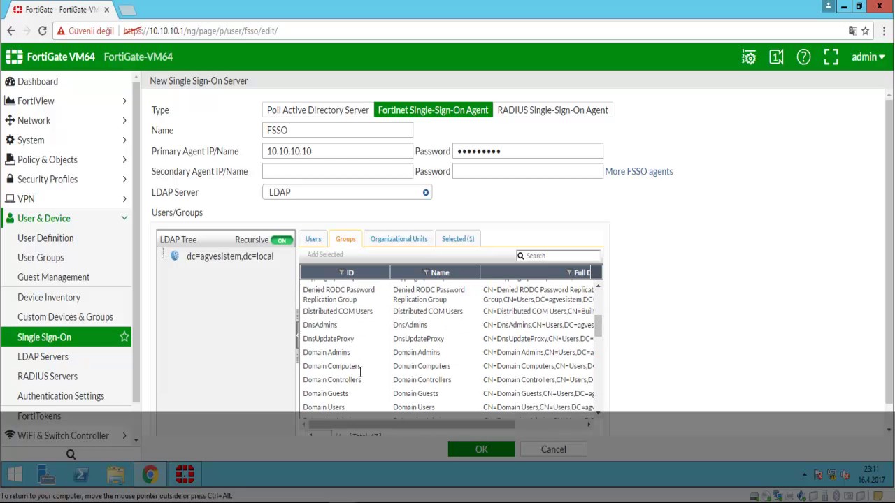This screenshot has height=503, width=895.
Task: Open the help question mark icon
Action: [803, 57]
